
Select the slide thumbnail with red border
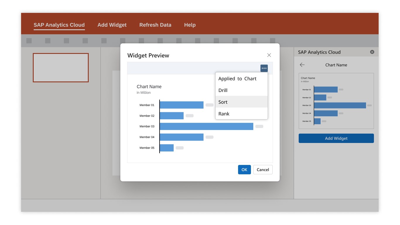coord(61,68)
